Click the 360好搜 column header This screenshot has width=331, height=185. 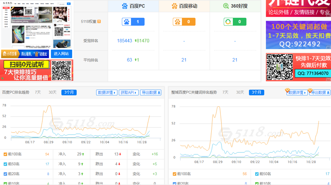click(235, 6)
